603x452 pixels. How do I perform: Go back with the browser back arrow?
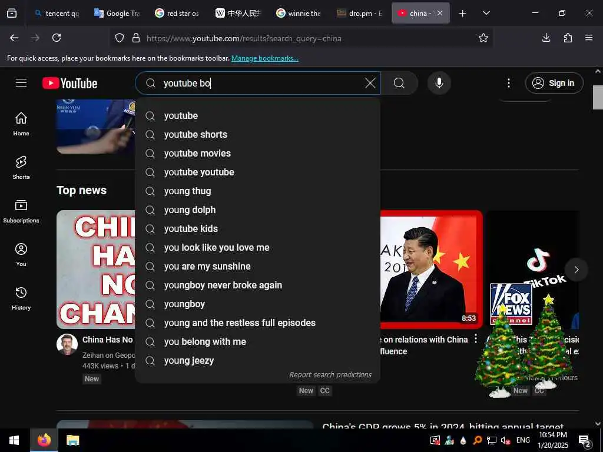tap(14, 38)
